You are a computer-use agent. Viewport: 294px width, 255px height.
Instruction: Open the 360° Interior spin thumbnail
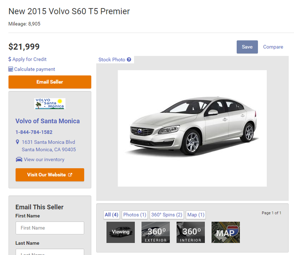tap(190, 232)
